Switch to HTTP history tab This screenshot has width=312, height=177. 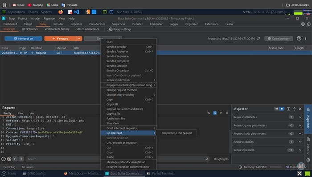(30, 29)
